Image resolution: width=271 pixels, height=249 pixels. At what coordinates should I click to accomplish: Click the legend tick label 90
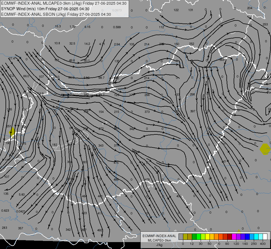click(x=227, y=244)
